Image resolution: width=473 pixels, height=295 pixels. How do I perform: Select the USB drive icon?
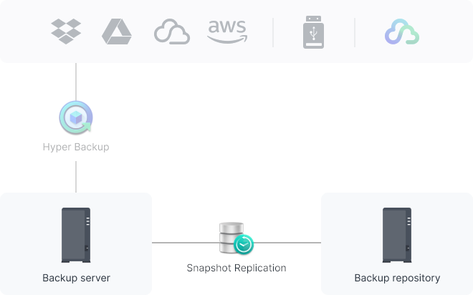(313, 32)
